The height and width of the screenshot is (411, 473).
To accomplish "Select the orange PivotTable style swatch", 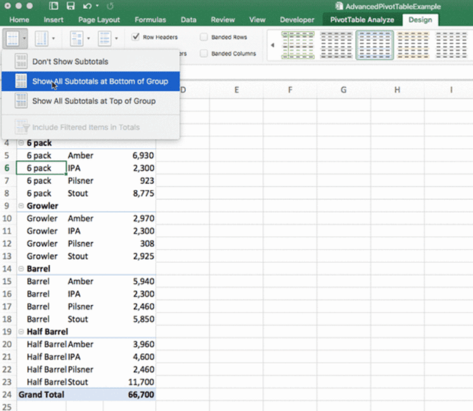I will 413,45.
